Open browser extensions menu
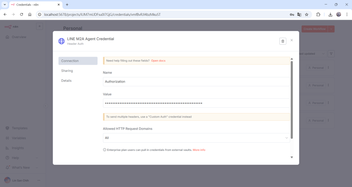 [318, 14]
